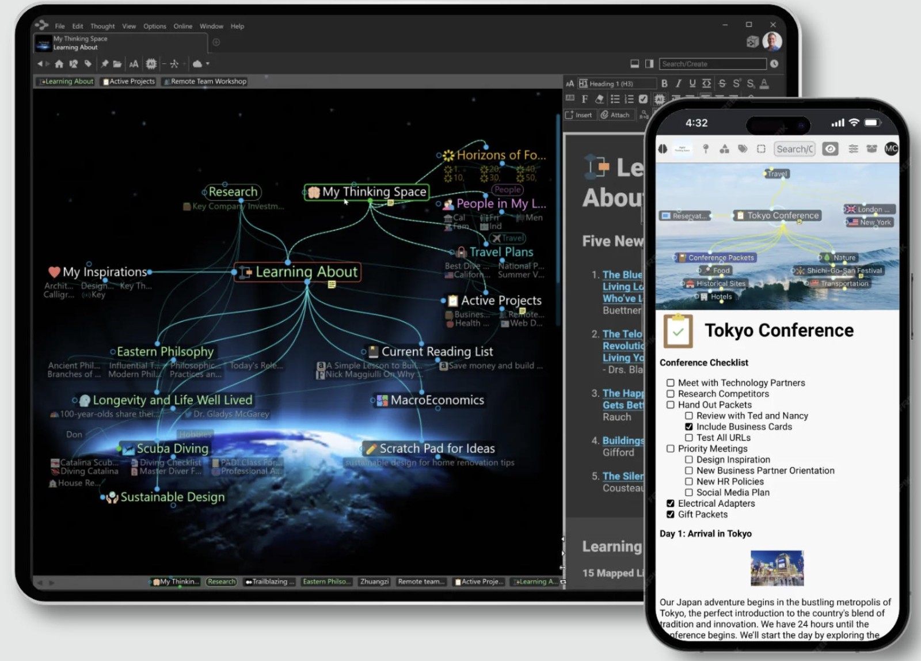Screen dimensions: 921x661
Task: Open the Thought menu
Action: [102, 26]
